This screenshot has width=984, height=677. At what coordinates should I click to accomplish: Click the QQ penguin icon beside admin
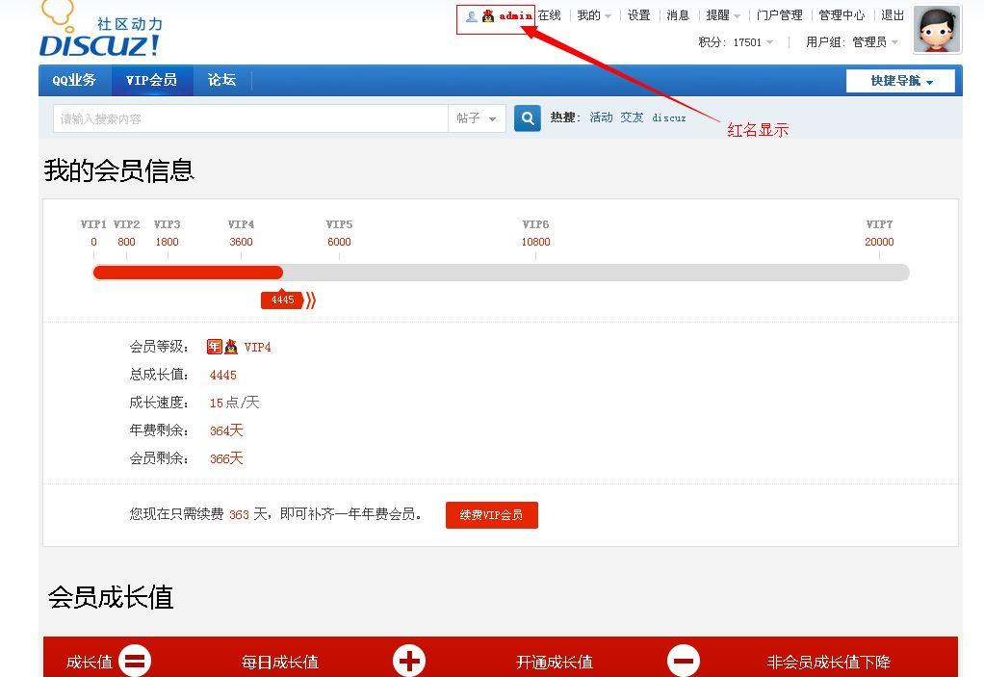(488, 16)
